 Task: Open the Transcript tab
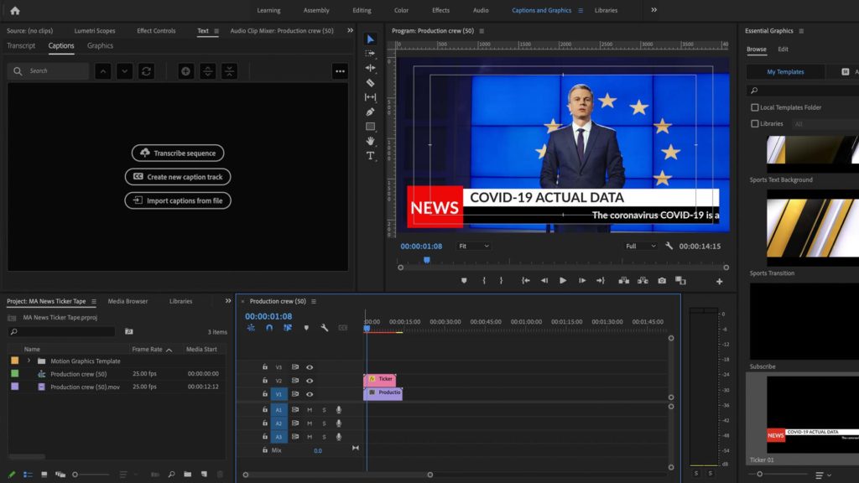click(21, 46)
